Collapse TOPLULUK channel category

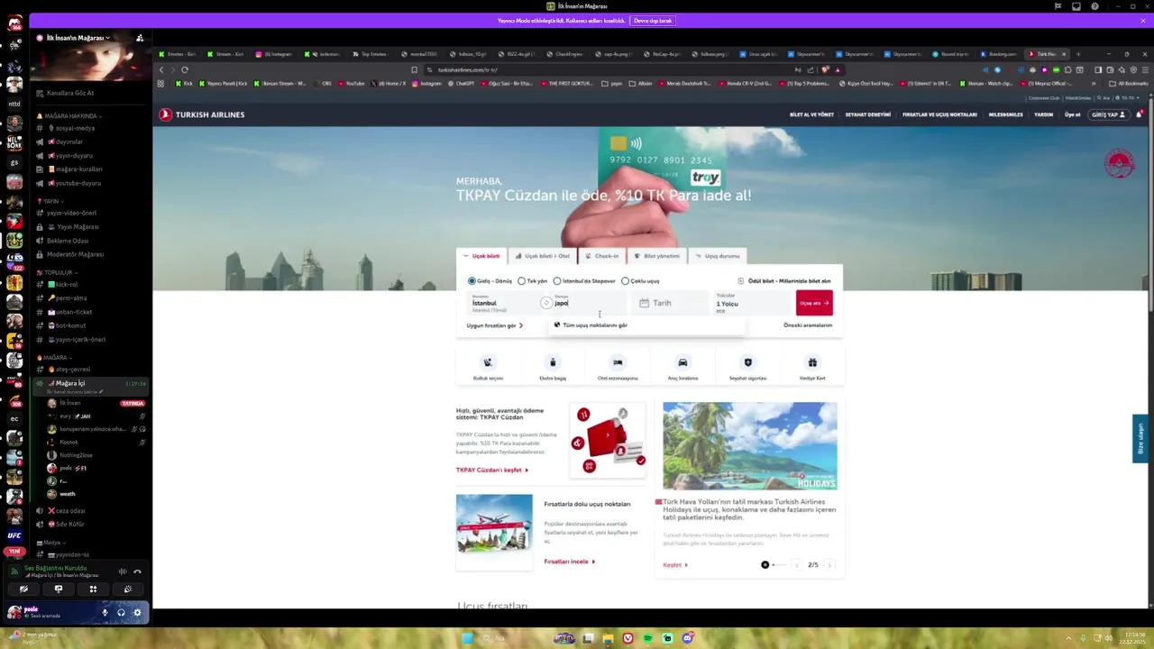pyautogui.click(x=58, y=272)
